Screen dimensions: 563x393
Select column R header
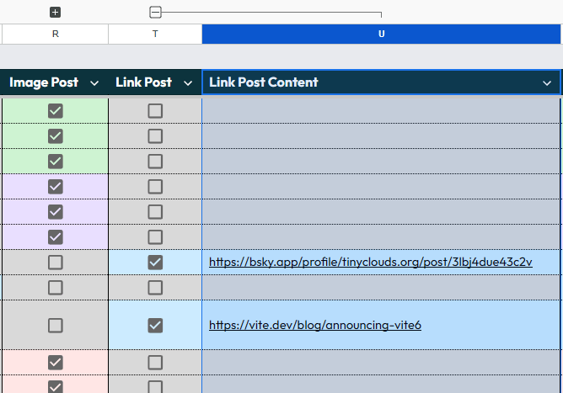point(56,34)
